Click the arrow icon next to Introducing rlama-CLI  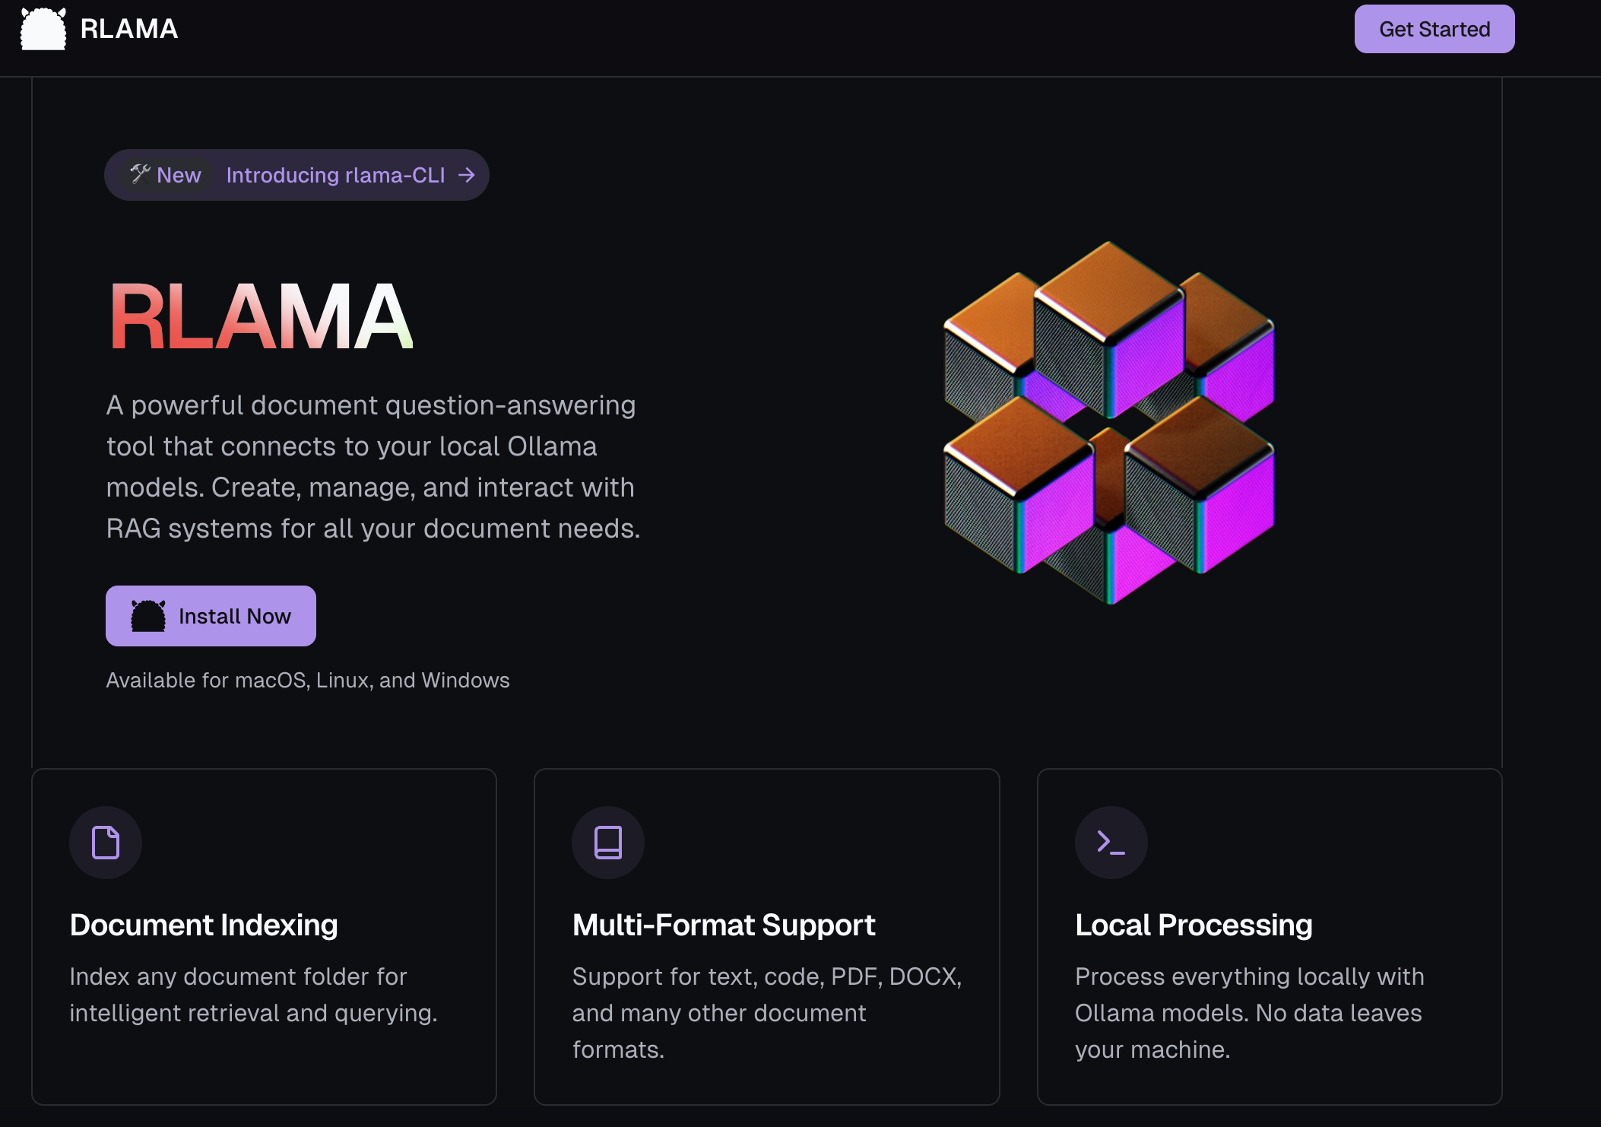pos(467,175)
